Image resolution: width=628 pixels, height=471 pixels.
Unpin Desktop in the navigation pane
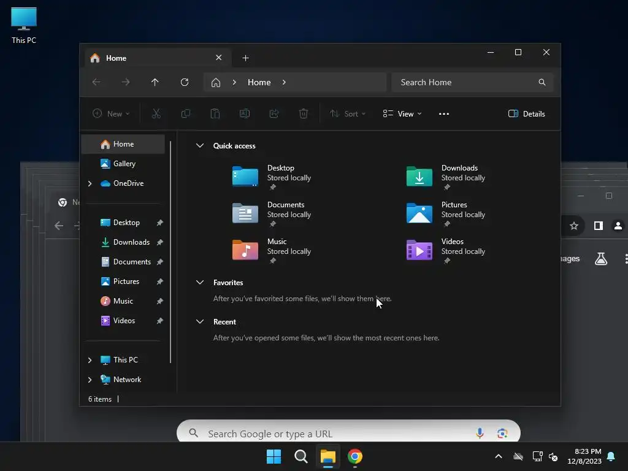point(160,223)
